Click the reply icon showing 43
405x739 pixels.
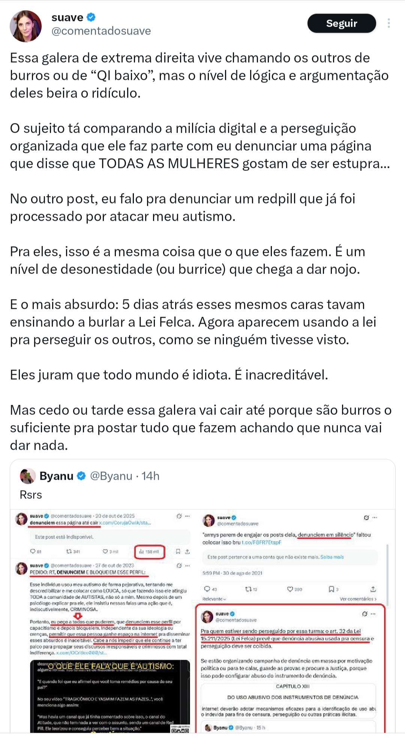pyautogui.click(x=207, y=589)
